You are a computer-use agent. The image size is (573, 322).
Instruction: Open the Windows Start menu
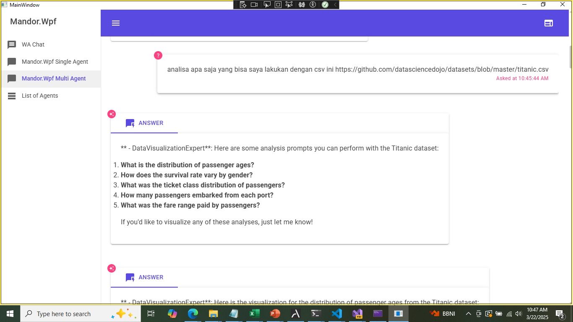coord(10,314)
